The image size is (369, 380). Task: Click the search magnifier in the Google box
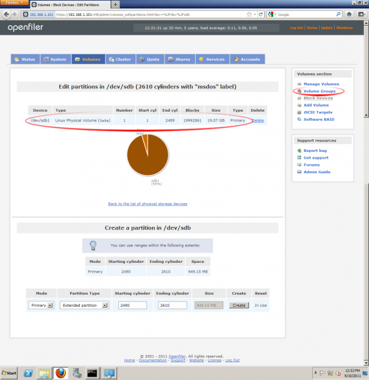[339, 14]
